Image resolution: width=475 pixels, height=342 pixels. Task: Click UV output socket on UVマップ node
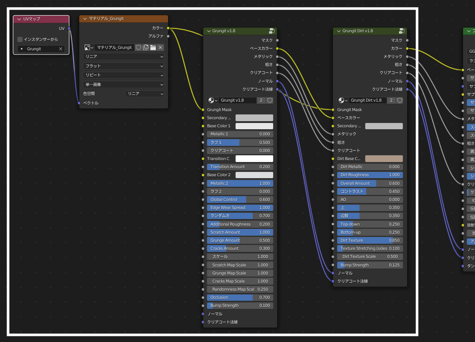coord(69,28)
